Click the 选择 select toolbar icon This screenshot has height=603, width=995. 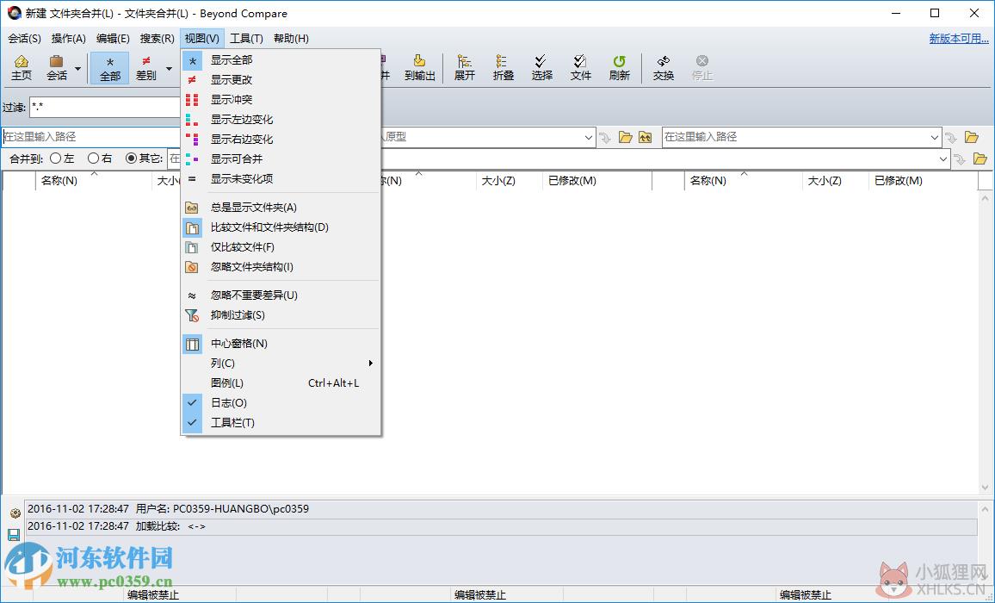[x=541, y=67]
